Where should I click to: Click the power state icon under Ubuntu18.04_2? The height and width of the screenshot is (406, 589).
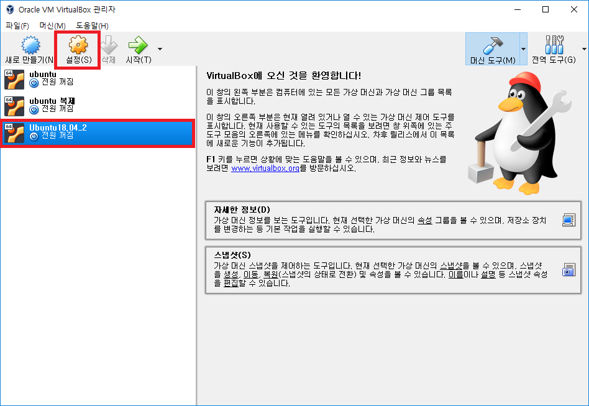tap(34, 136)
